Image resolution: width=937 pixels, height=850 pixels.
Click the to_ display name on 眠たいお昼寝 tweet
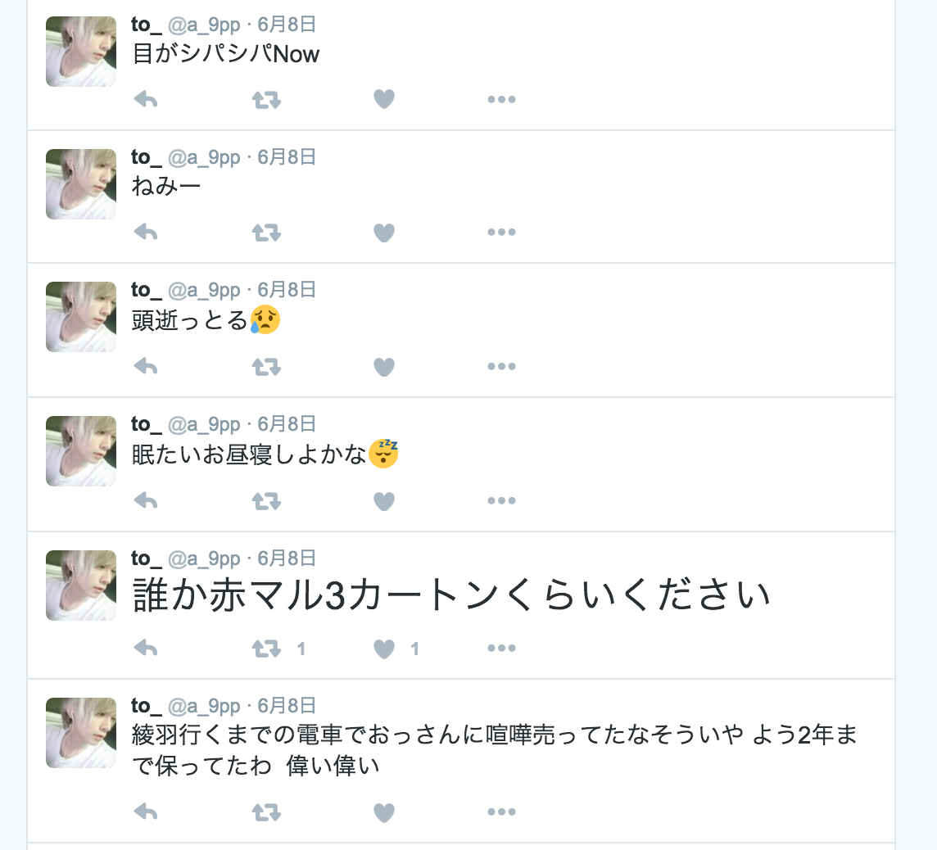point(147,424)
